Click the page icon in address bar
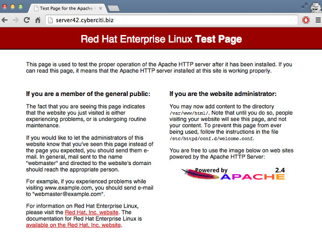Screen dimensions: 322x240 coord(50,20)
